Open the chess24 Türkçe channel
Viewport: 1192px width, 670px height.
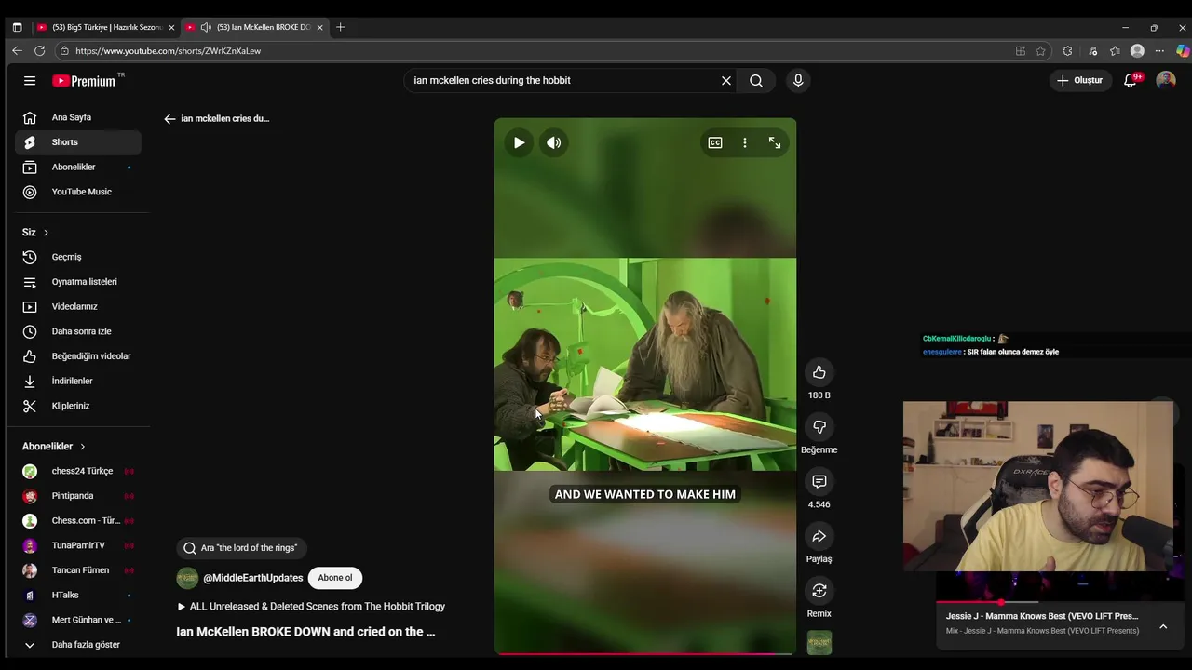click(78, 471)
